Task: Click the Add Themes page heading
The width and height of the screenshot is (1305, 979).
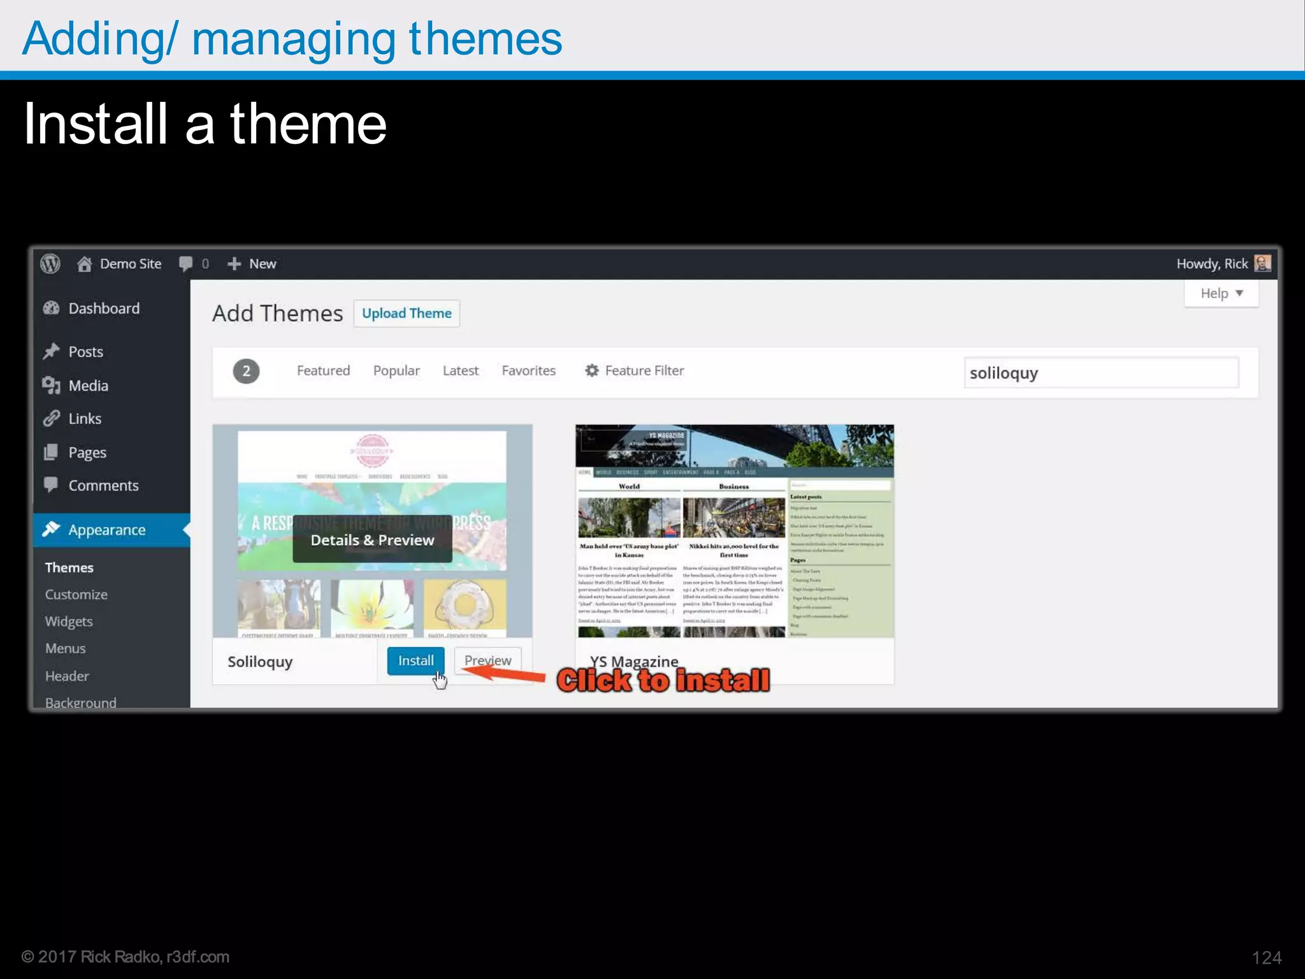Action: click(x=277, y=314)
